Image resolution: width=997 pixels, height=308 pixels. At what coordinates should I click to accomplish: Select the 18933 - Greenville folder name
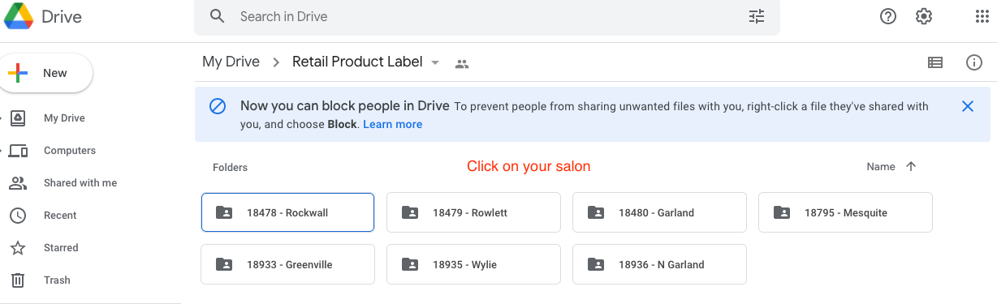[x=290, y=264]
